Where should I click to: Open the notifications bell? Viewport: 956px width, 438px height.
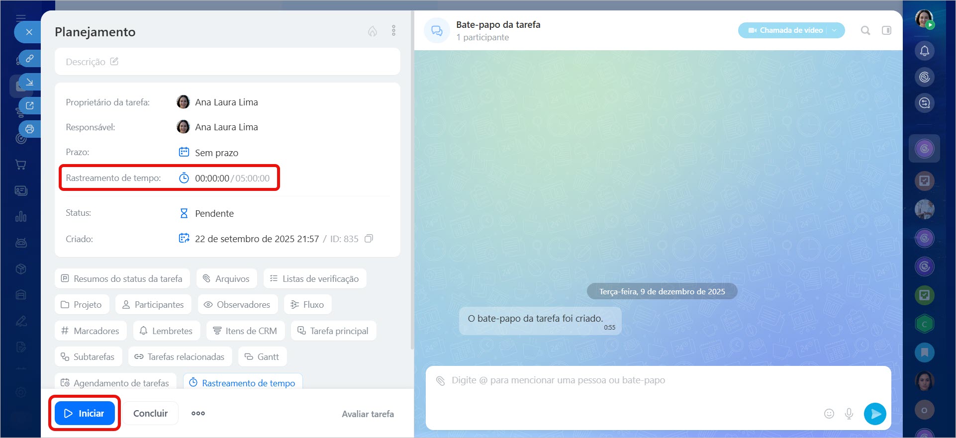(x=924, y=51)
